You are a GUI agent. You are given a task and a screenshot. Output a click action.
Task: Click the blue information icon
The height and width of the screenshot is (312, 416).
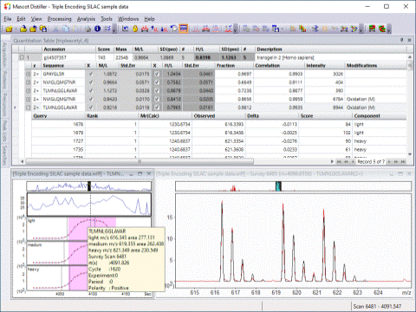97,29
